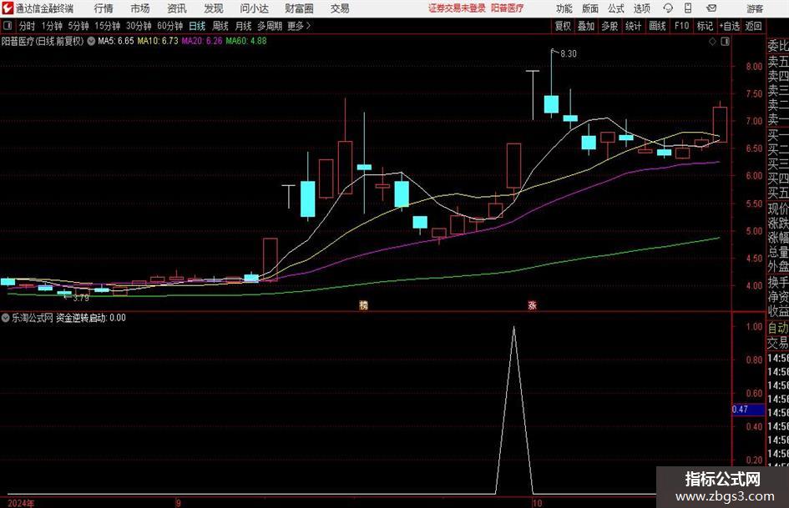This screenshot has height=508, width=789.
Task: Open the mobile phone icon in top bar
Action: 688,8
